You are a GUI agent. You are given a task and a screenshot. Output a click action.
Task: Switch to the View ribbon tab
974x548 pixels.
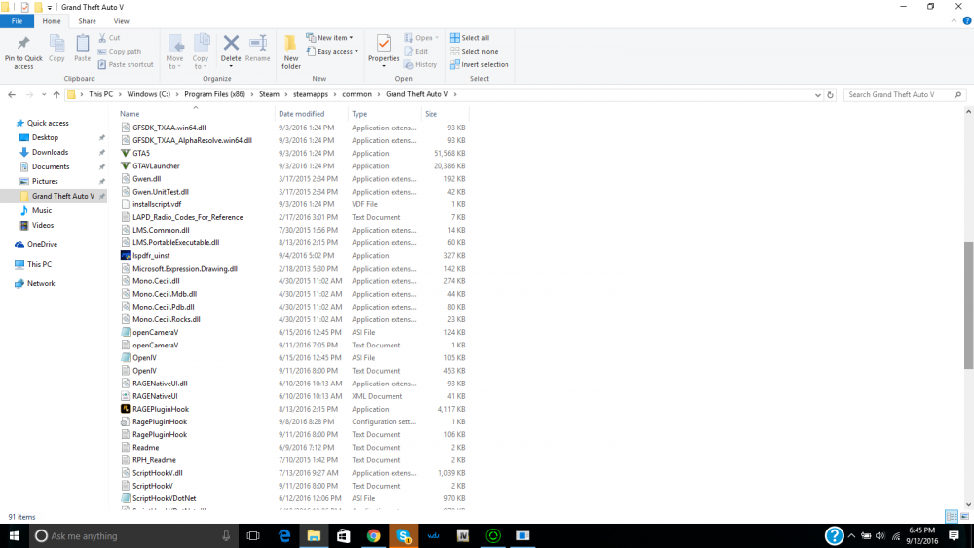tap(121, 21)
